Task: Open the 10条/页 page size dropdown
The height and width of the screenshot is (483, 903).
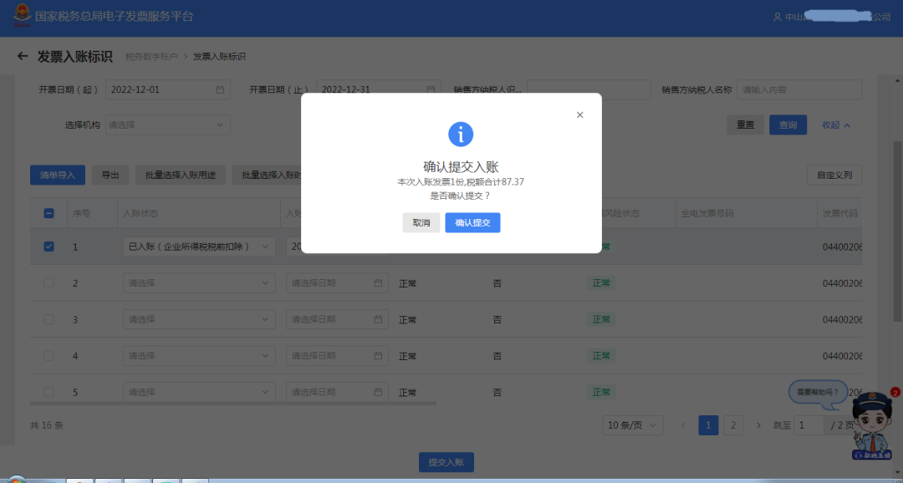Action: coord(633,425)
